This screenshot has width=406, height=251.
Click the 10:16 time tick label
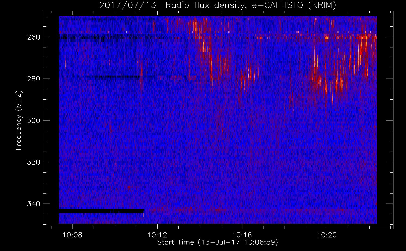(x=242, y=235)
